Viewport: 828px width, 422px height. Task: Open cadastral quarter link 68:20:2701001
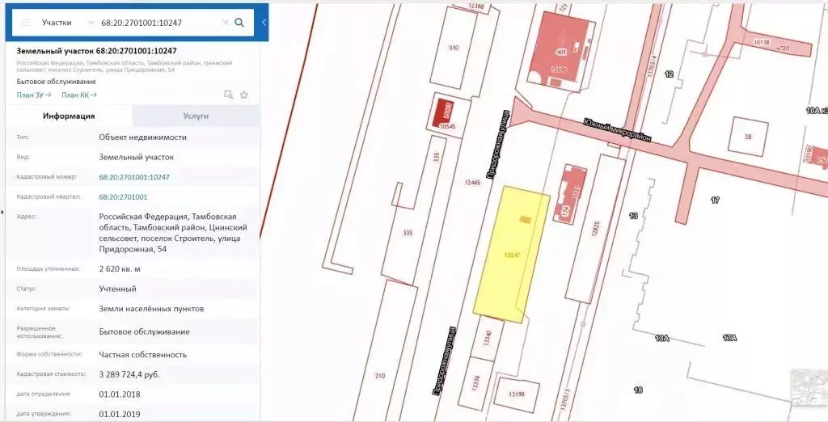pos(123,196)
